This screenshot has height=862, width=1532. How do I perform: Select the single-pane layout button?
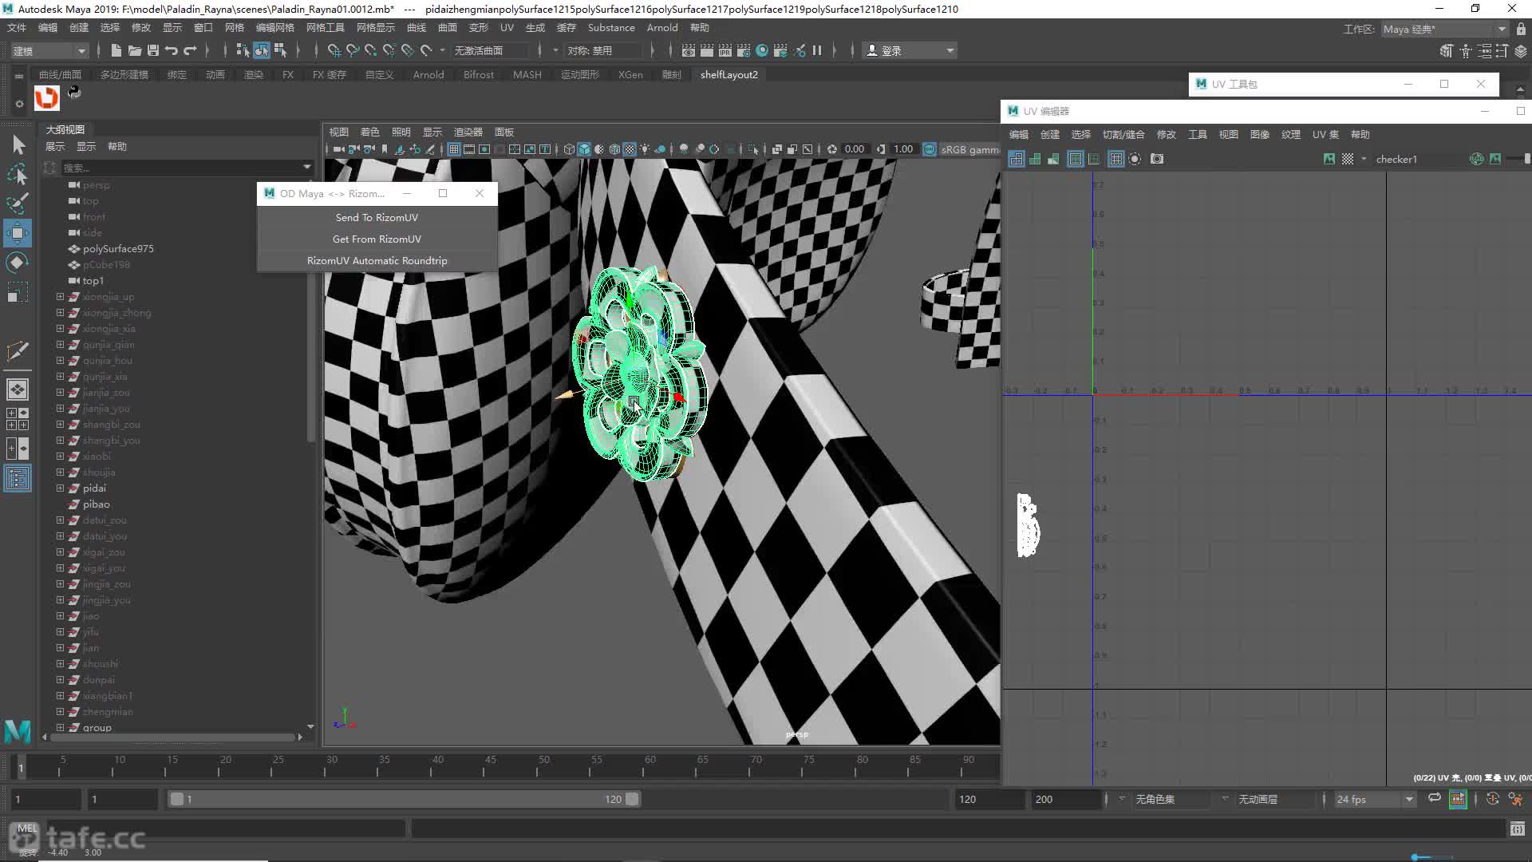18,389
